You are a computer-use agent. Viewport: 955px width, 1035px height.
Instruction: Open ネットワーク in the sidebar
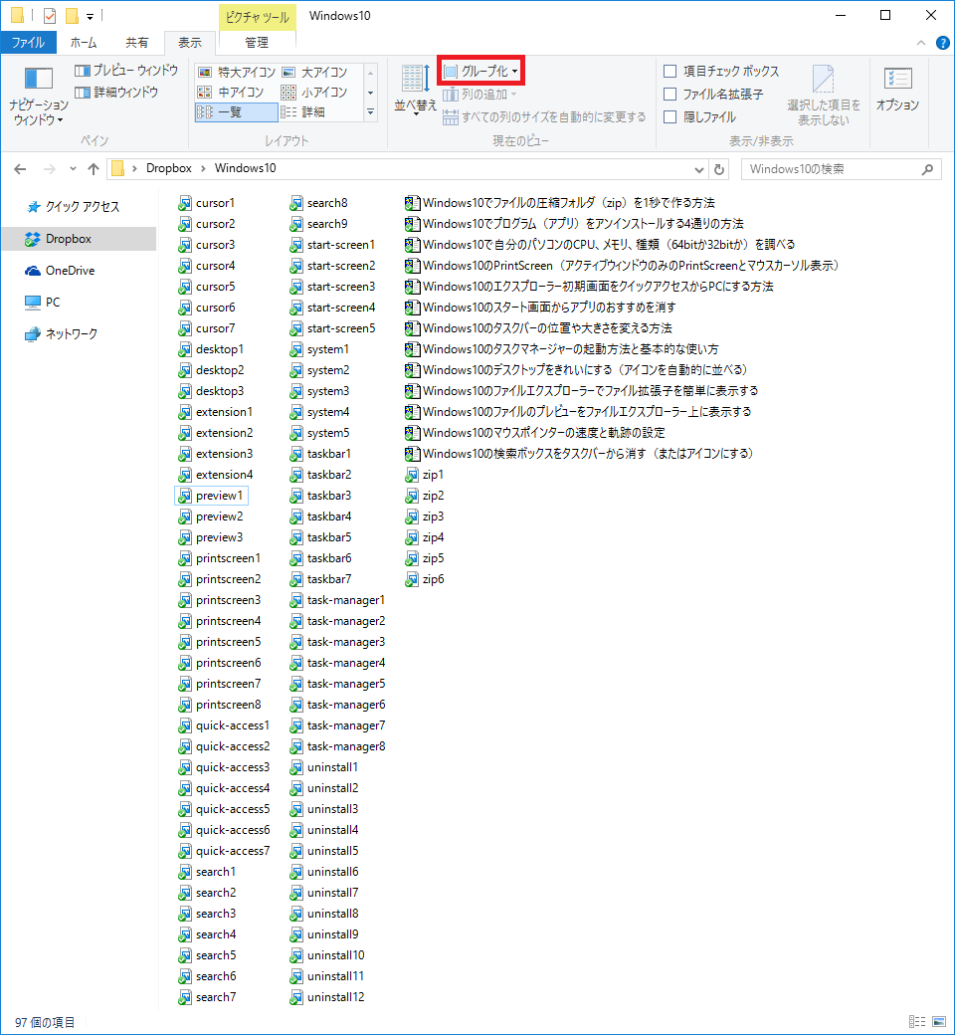(x=71, y=334)
